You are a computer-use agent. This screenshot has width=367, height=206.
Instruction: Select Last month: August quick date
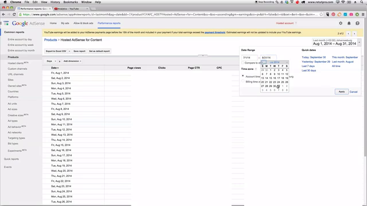[343, 62]
